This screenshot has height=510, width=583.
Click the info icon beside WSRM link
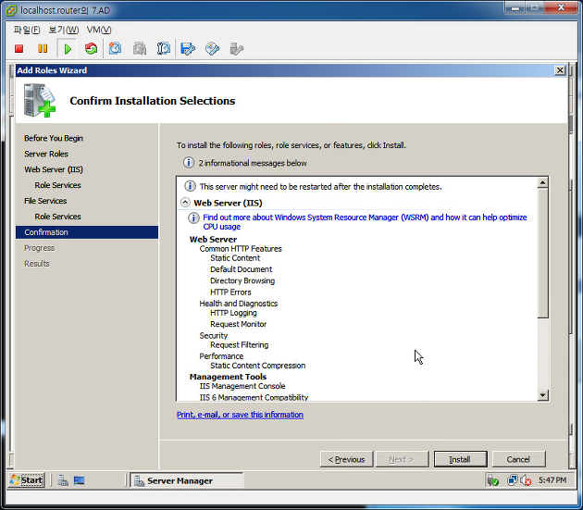click(x=193, y=218)
